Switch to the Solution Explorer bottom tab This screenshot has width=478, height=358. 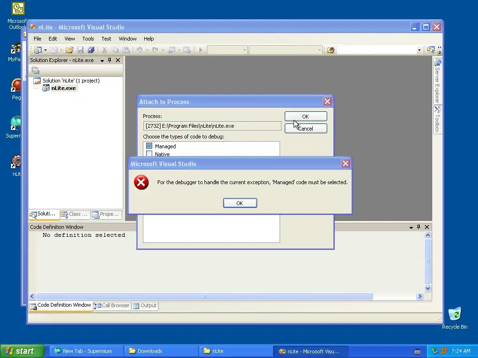point(43,214)
